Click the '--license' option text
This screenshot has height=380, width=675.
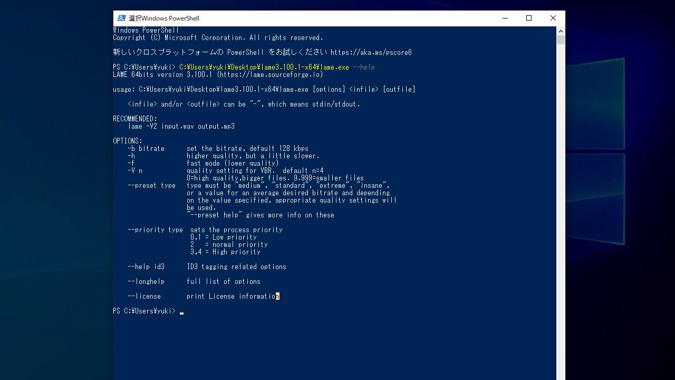tap(144, 296)
